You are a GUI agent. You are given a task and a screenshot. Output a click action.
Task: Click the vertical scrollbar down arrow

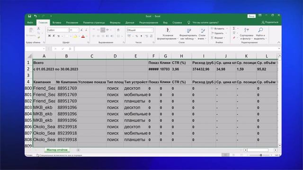point(280,145)
